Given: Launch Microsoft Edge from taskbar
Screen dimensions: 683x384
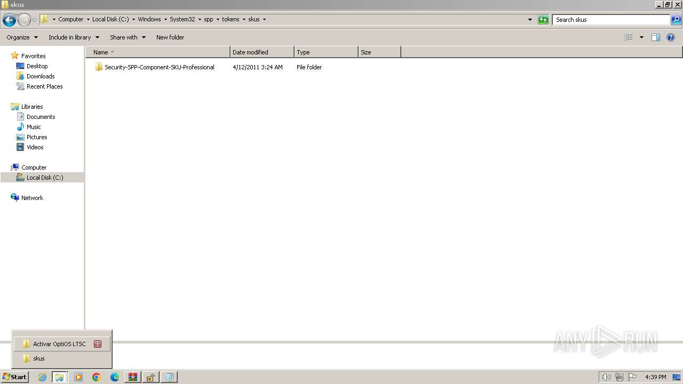Looking at the screenshot, I should click(x=115, y=377).
